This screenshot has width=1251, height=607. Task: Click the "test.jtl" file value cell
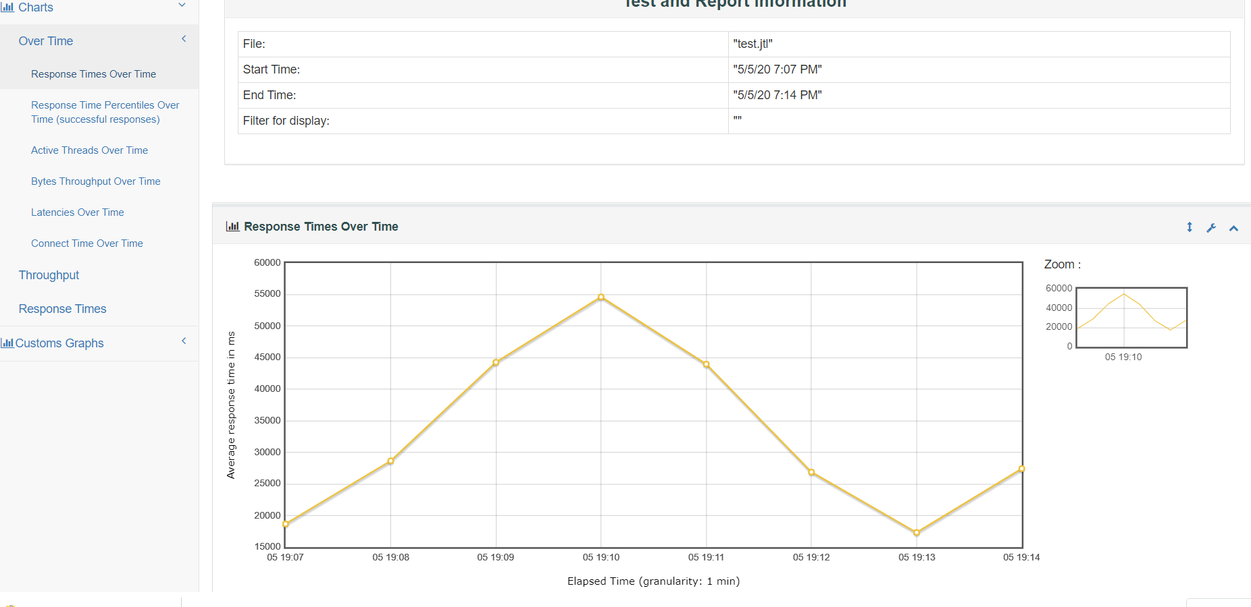[x=979, y=44]
